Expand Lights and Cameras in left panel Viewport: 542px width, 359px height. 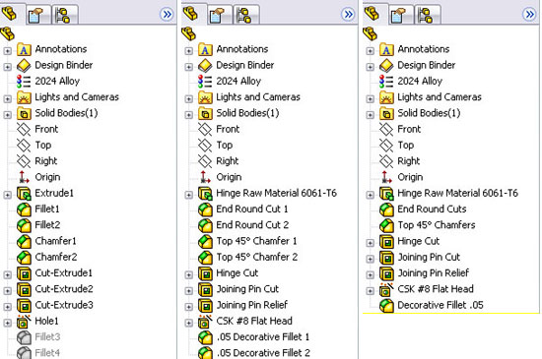[x=7, y=98]
